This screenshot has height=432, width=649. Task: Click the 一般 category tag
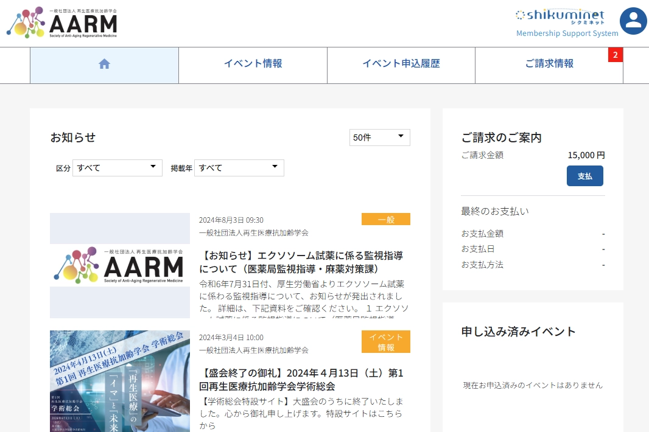[385, 219]
